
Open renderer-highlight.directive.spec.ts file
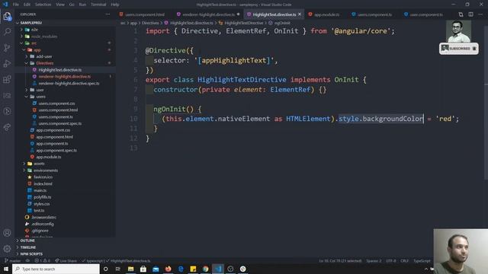click(69, 83)
